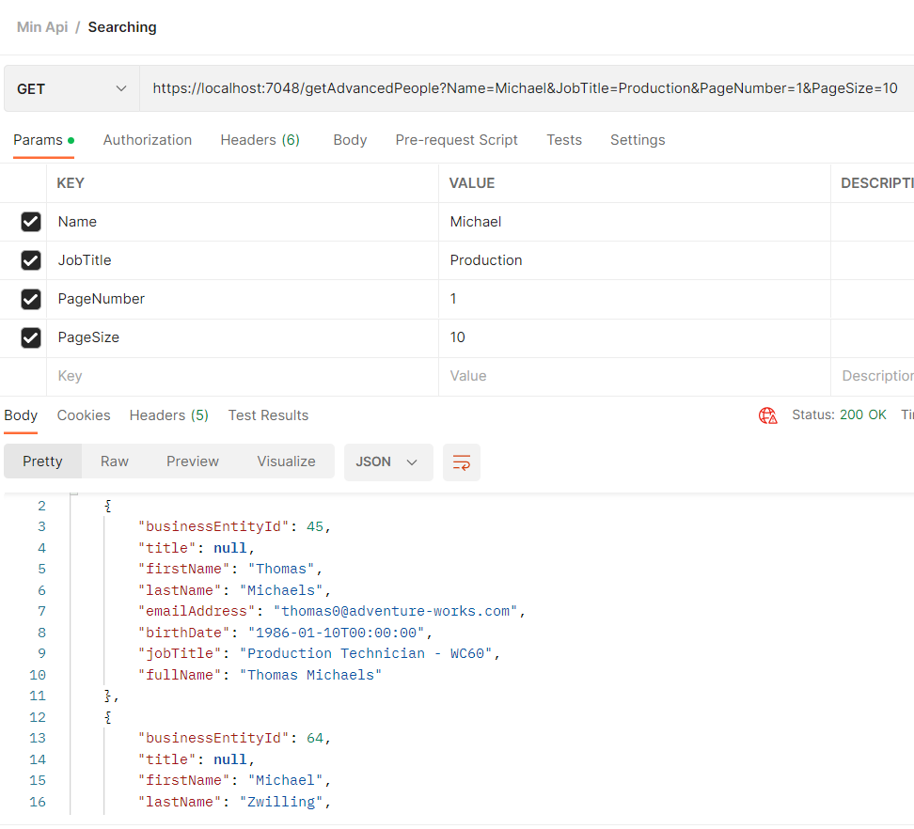Viewport: 914px width, 829px height.
Task: Click line number 12 in the gutter
Action: pyautogui.click(x=38, y=718)
